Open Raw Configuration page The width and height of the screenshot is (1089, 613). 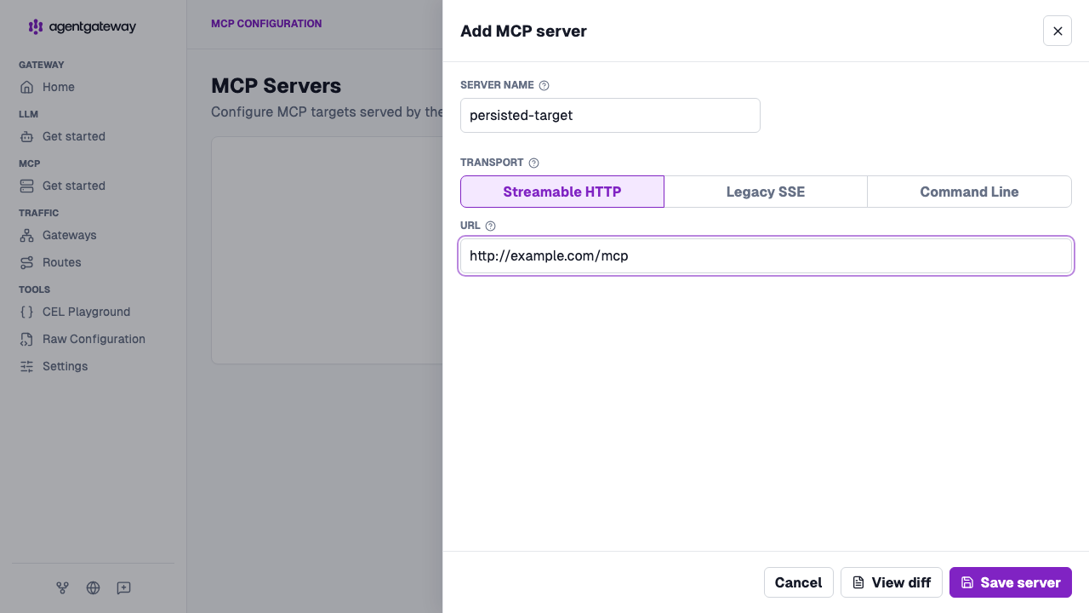(x=94, y=339)
